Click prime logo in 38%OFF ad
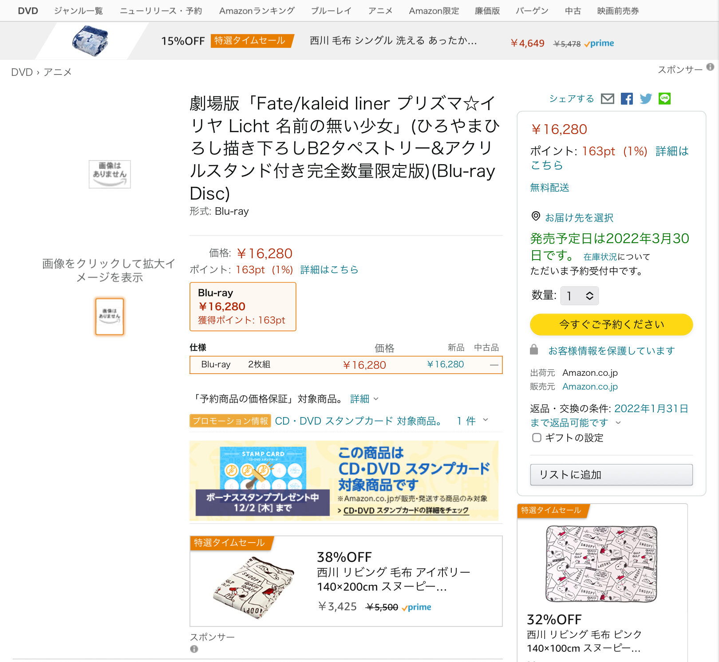This screenshot has width=719, height=662. point(416,607)
